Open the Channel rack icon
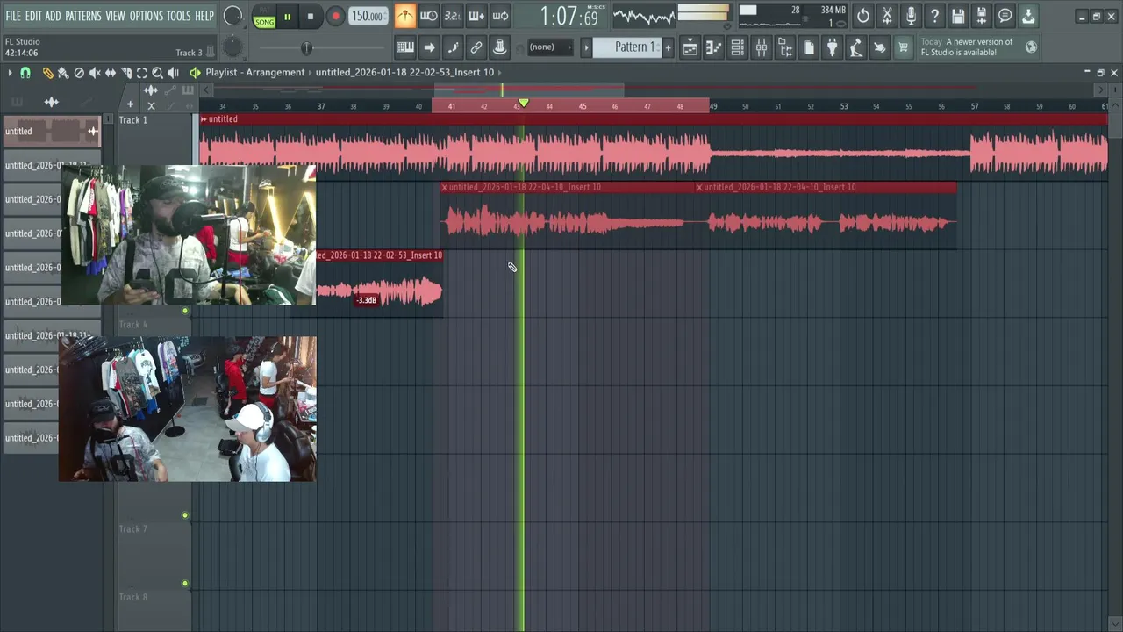The image size is (1123, 632). 738,47
